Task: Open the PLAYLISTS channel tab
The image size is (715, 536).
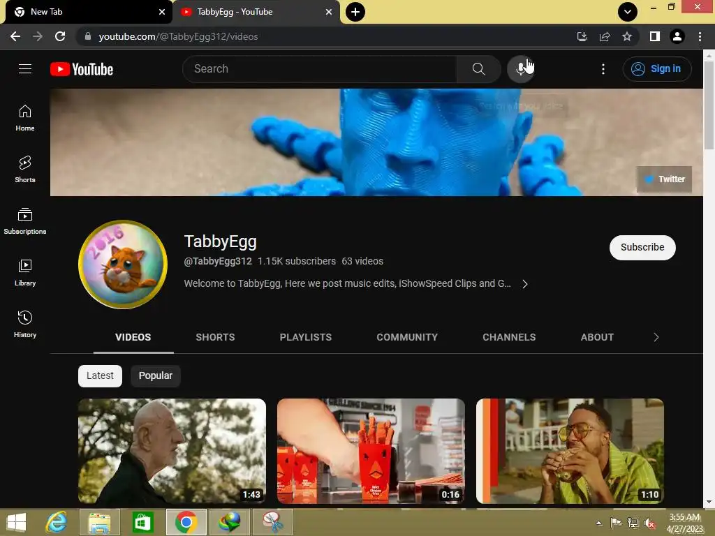Action: pos(306,337)
